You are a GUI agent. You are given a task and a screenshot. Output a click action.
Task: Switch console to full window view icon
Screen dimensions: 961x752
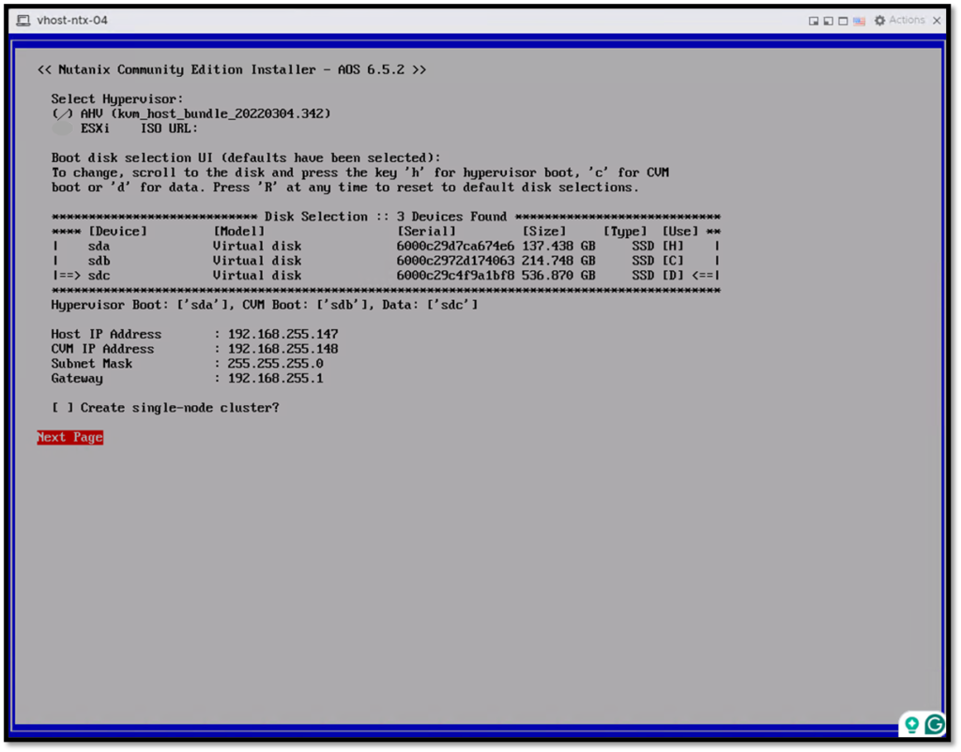[x=843, y=21]
